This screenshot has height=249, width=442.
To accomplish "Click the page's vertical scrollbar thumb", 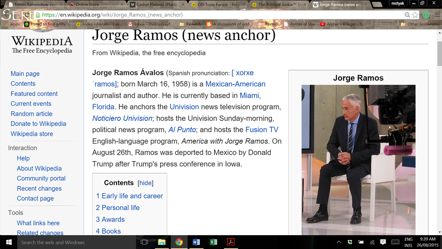I will pyautogui.click(x=439, y=54).
